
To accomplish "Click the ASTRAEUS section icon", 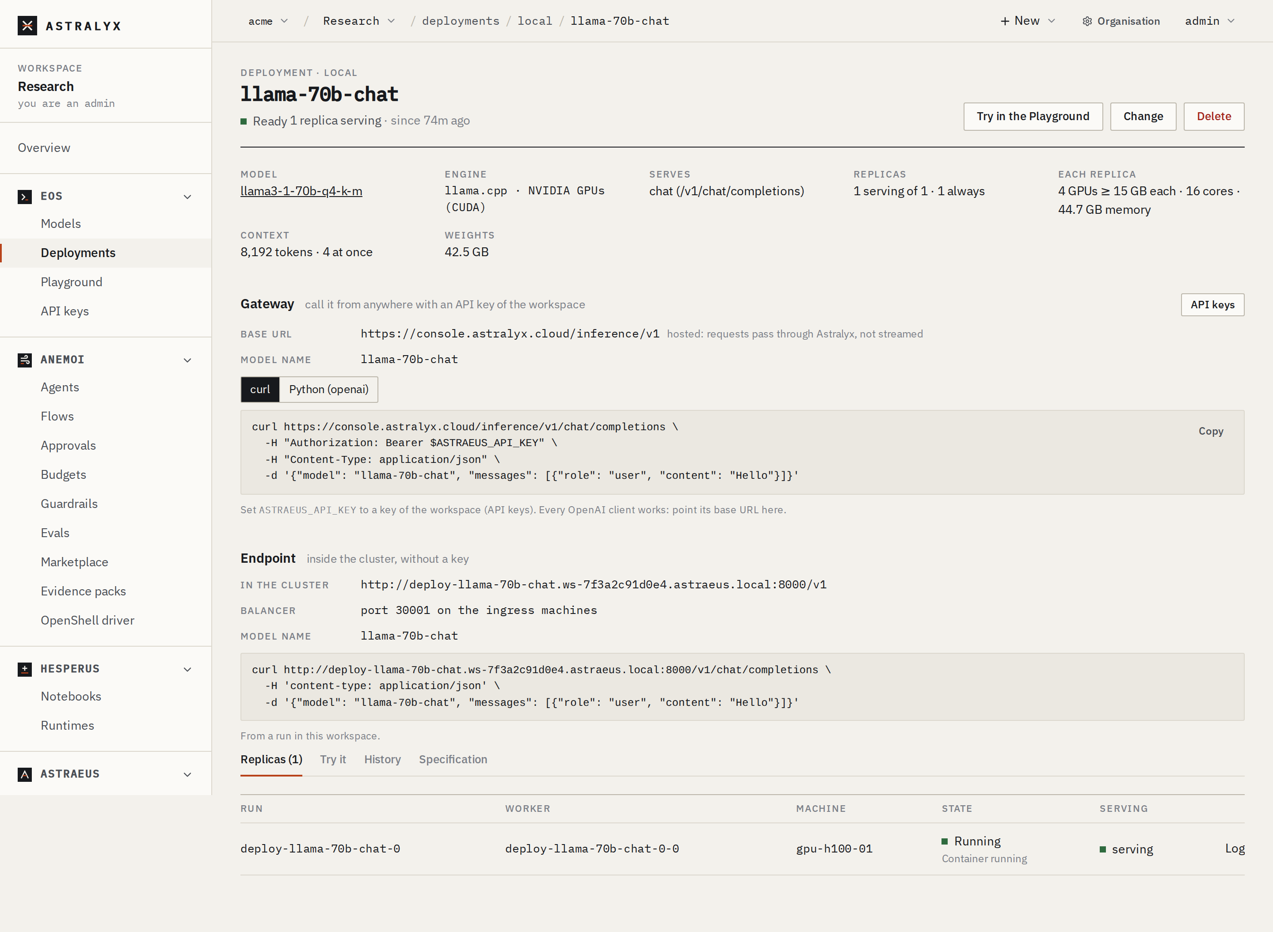I will (x=24, y=775).
